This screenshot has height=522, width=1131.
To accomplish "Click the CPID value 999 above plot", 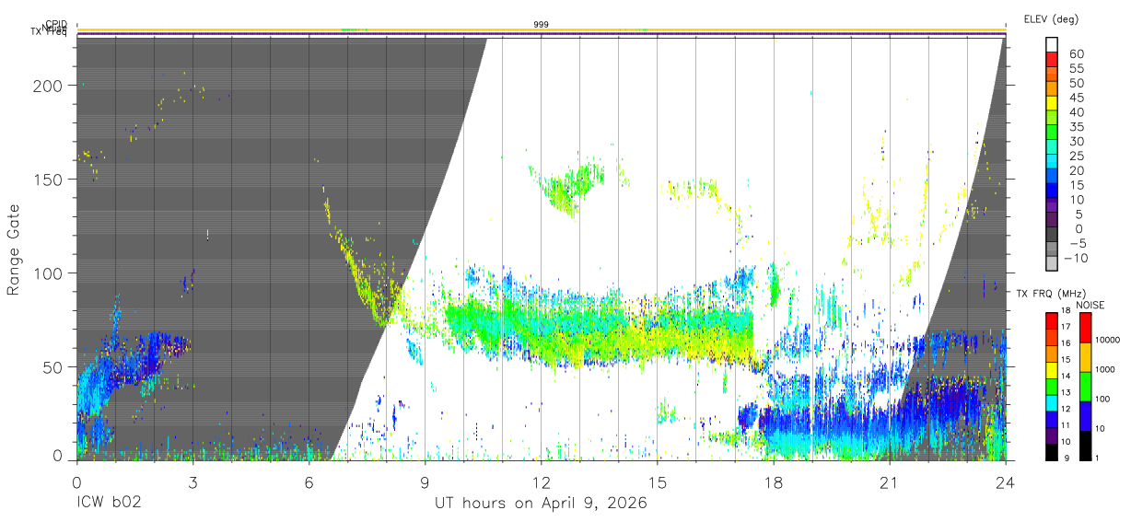I will [541, 24].
